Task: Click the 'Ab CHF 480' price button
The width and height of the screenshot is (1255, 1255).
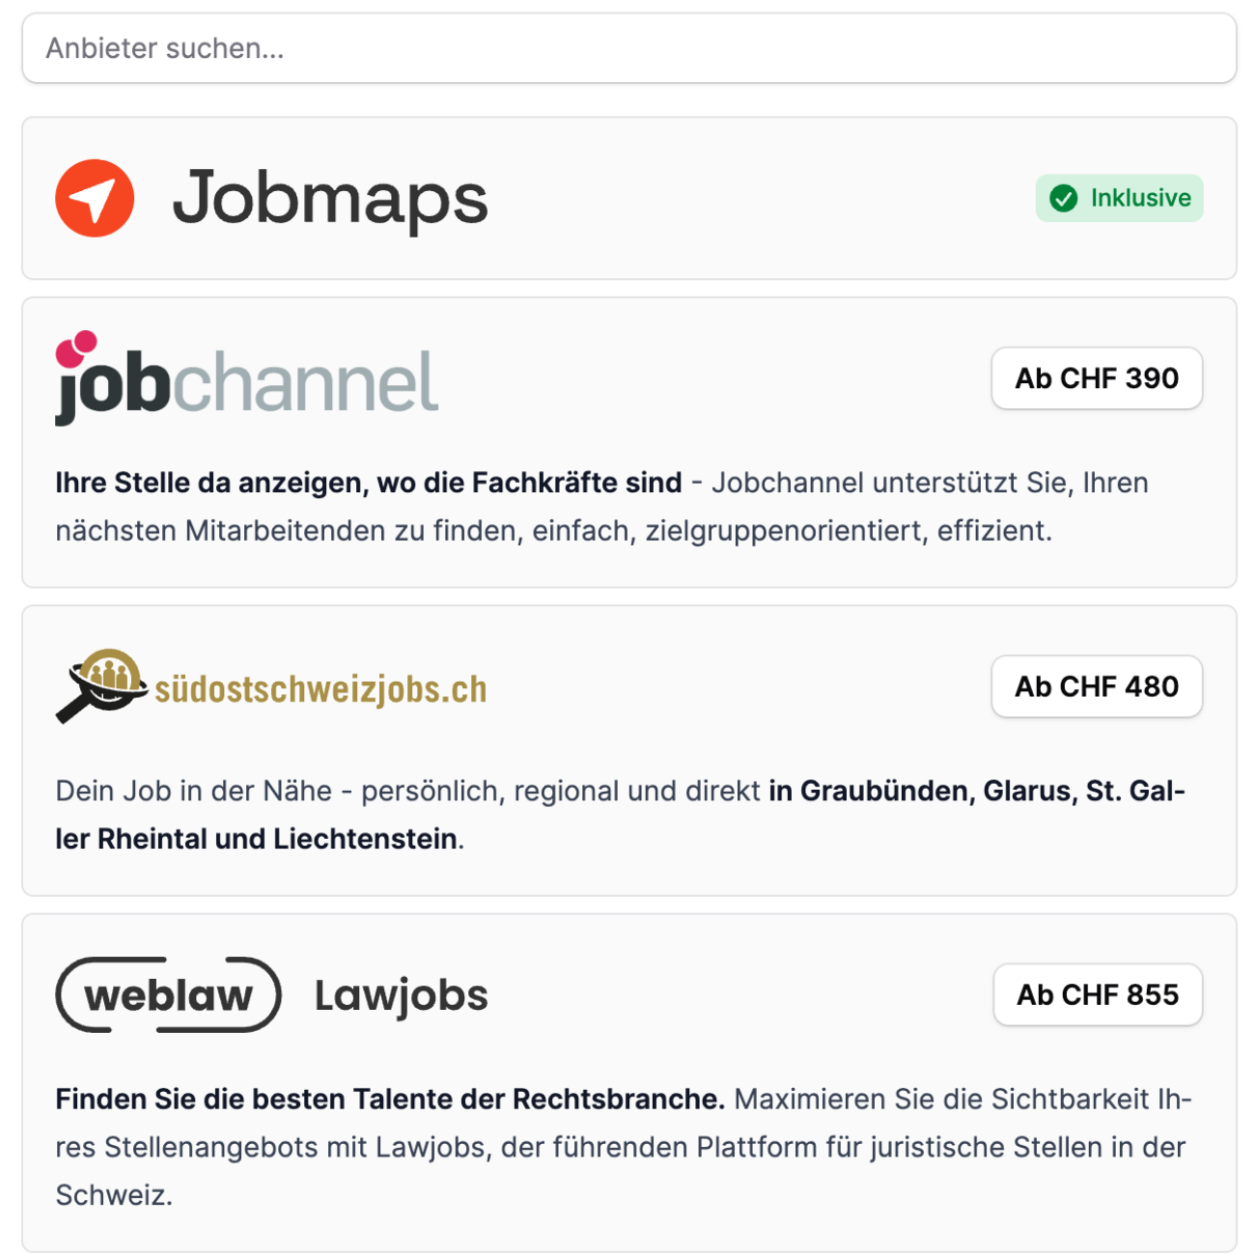Action: coord(1097,686)
